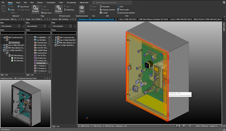
Task: Click Edit In table
Action: coord(104,13)
